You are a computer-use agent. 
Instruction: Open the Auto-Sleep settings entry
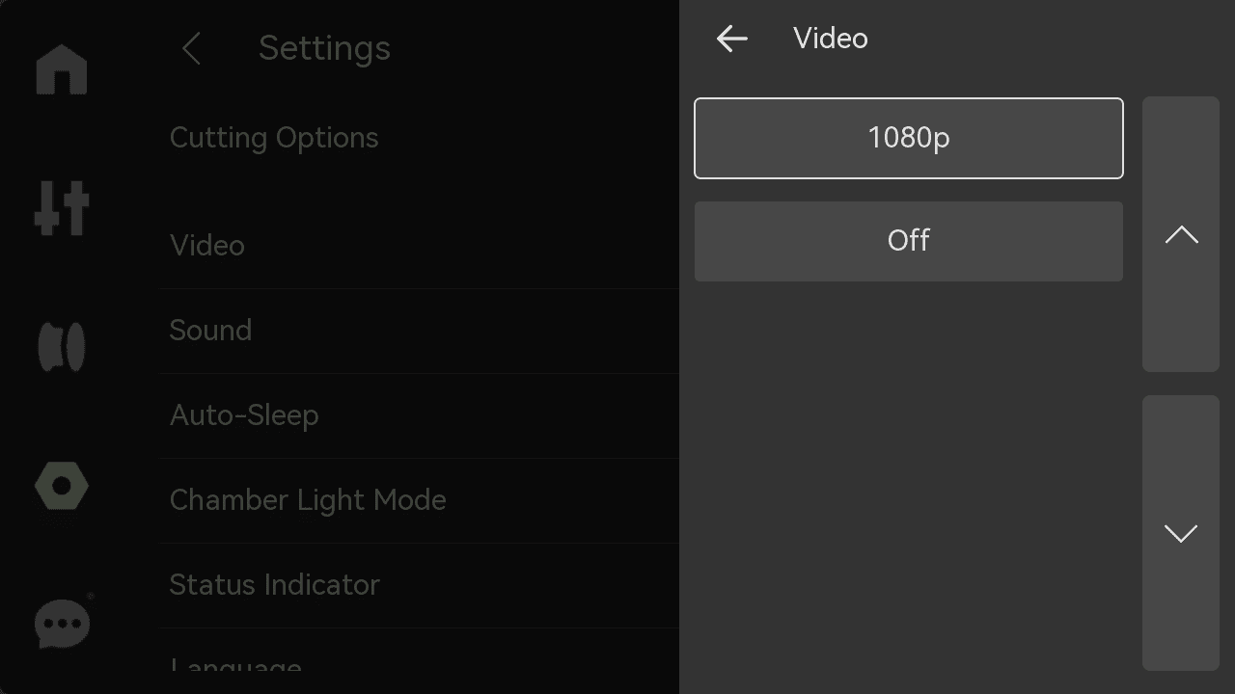click(420, 415)
